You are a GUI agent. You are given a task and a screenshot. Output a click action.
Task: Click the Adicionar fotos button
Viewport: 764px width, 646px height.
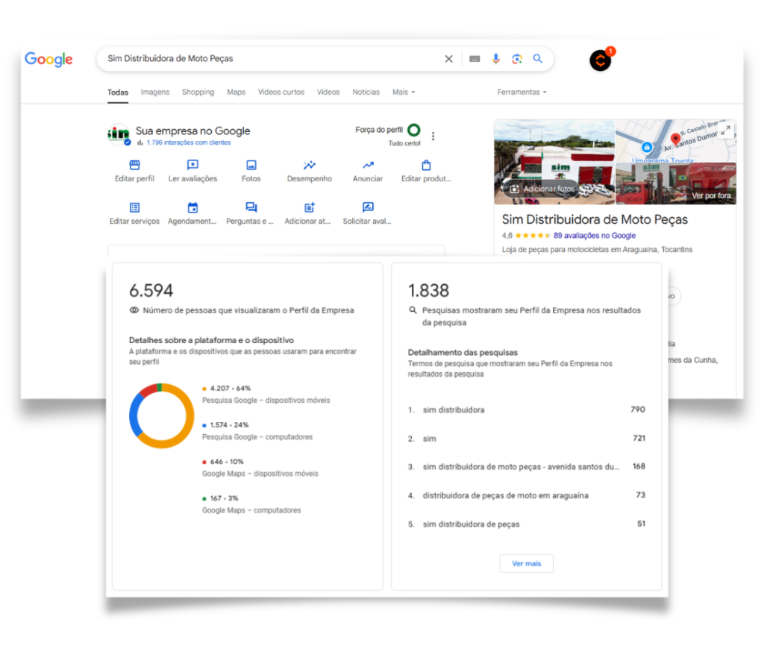542,189
